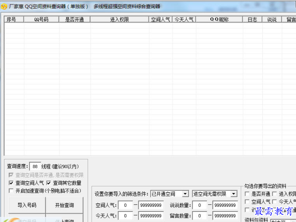Viewport: 296px width, 222px height.
Task: Click the 设置你要导入的筛选条件 label
Action: click(x=121, y=194)
